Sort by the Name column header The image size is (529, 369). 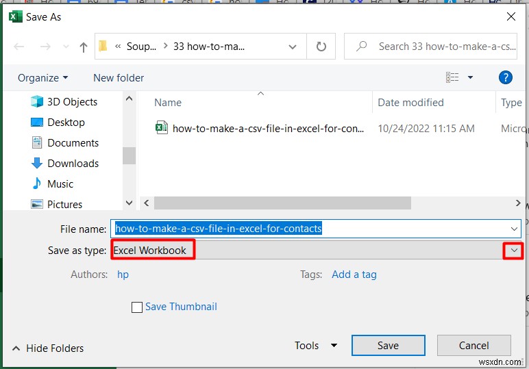[168, 103]
